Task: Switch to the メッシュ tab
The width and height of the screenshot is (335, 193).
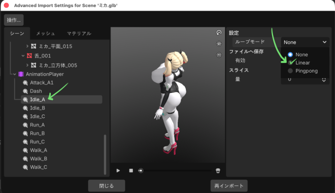Action: click(46, 34)
